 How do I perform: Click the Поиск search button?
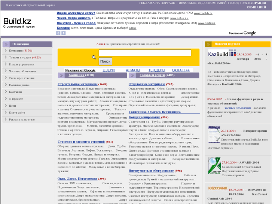click(x=105, y=61)
